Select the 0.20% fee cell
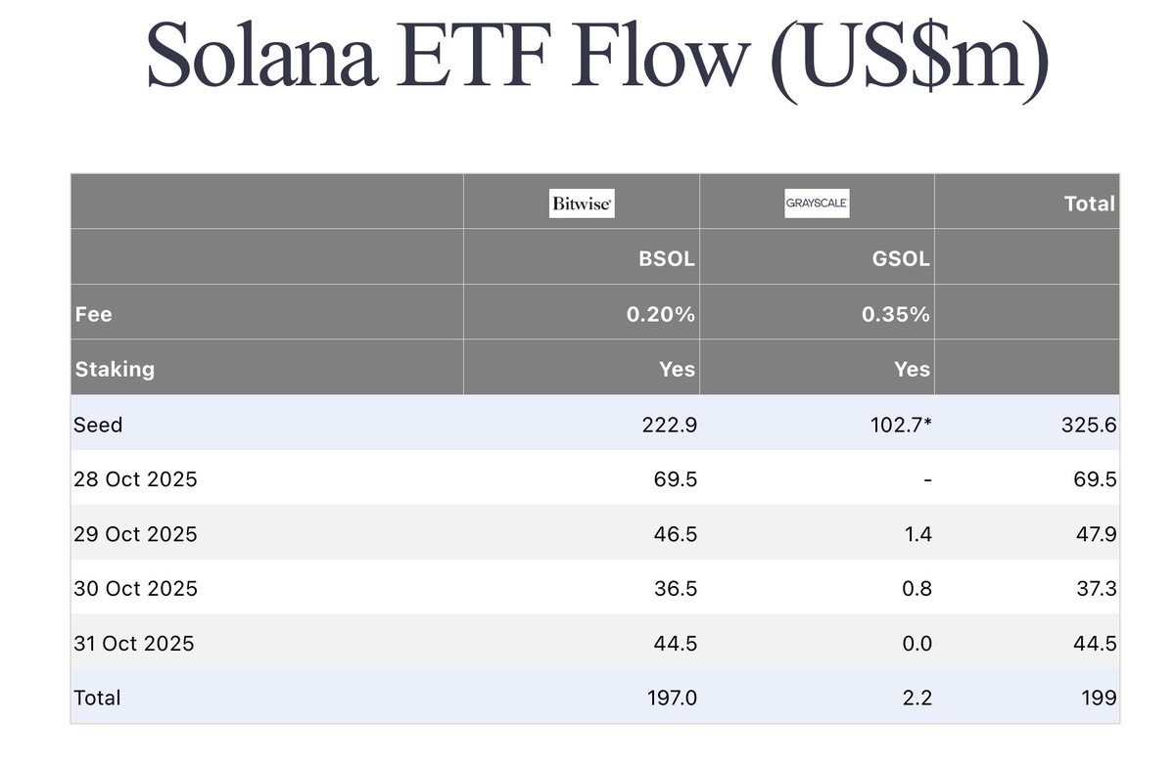The image size is (1175, 767). [x=663, y=314]
